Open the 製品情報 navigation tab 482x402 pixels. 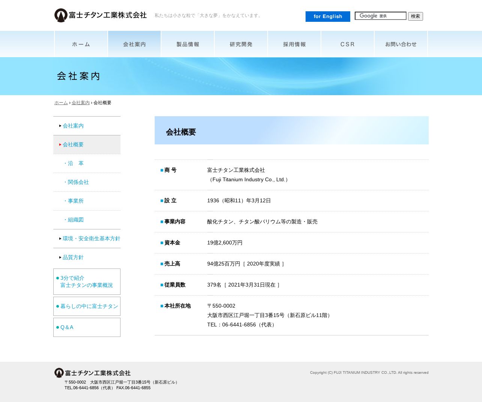click(188, 44)
